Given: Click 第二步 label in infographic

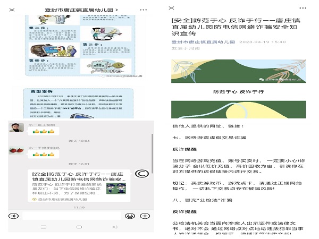Looking at the screenshot, I should [39, 28].
